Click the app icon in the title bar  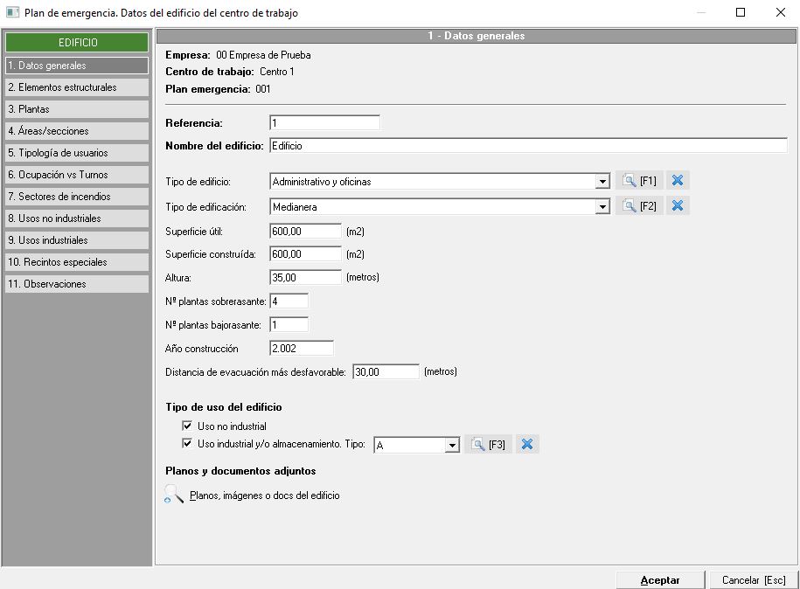(x=12, y=13)
